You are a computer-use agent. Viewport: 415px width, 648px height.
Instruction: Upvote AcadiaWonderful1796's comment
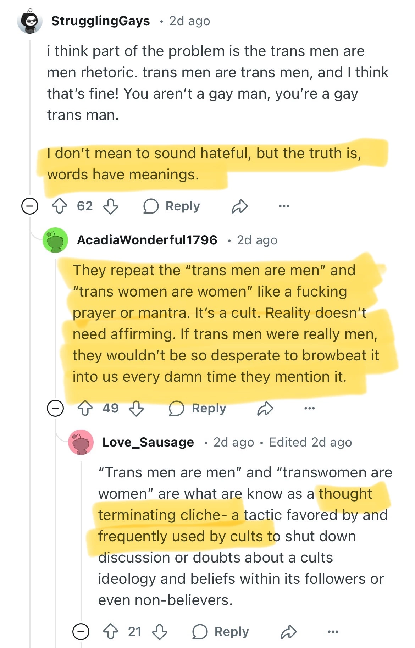[85, 408]
